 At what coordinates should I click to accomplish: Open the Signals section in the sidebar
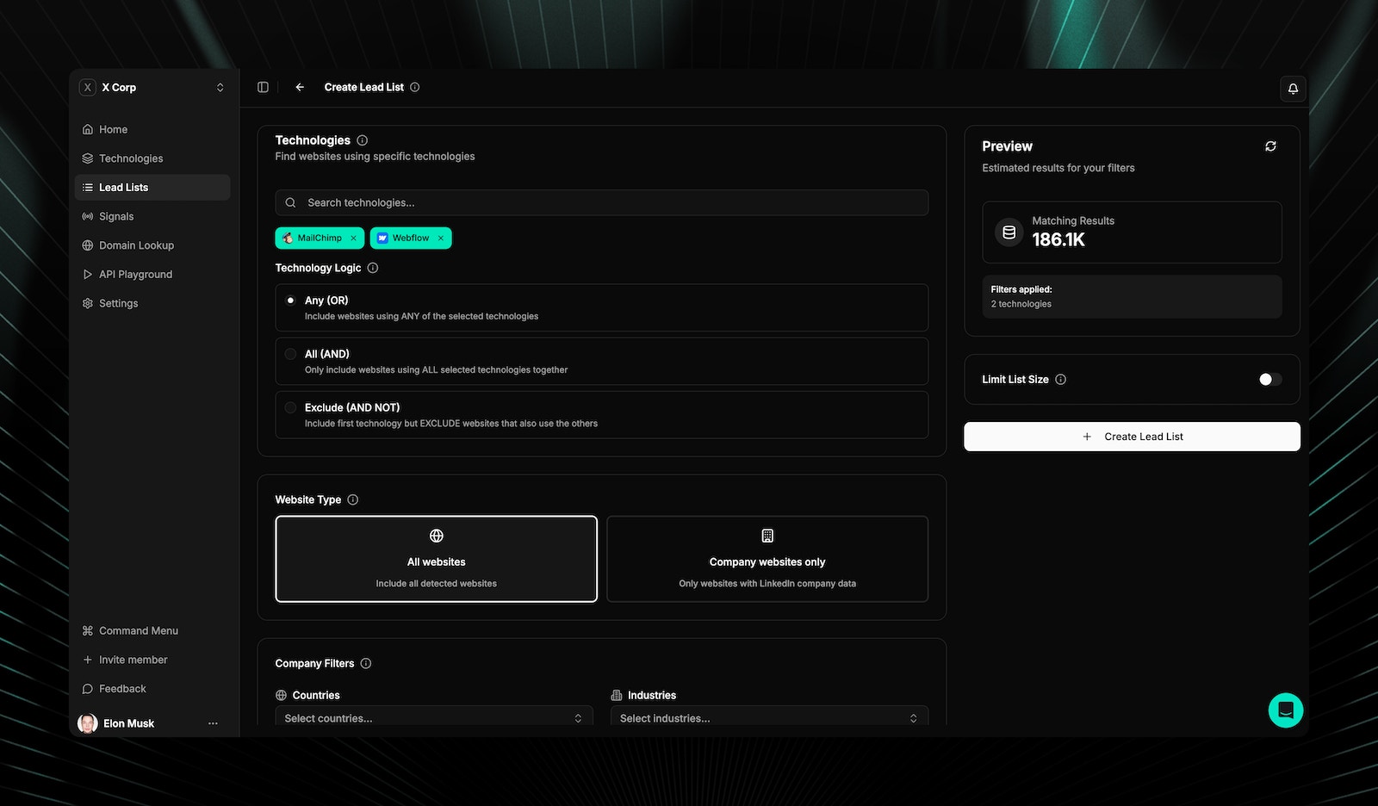117,216
